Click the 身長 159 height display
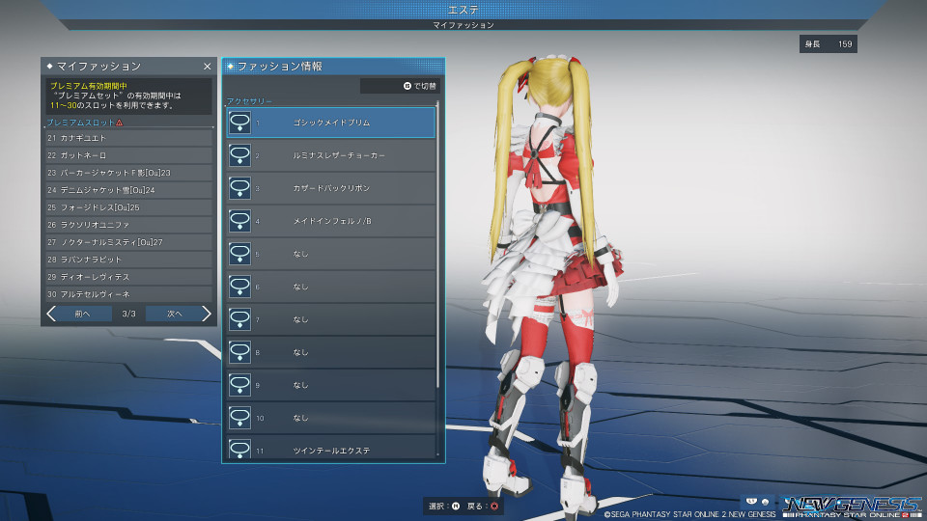 829,44
